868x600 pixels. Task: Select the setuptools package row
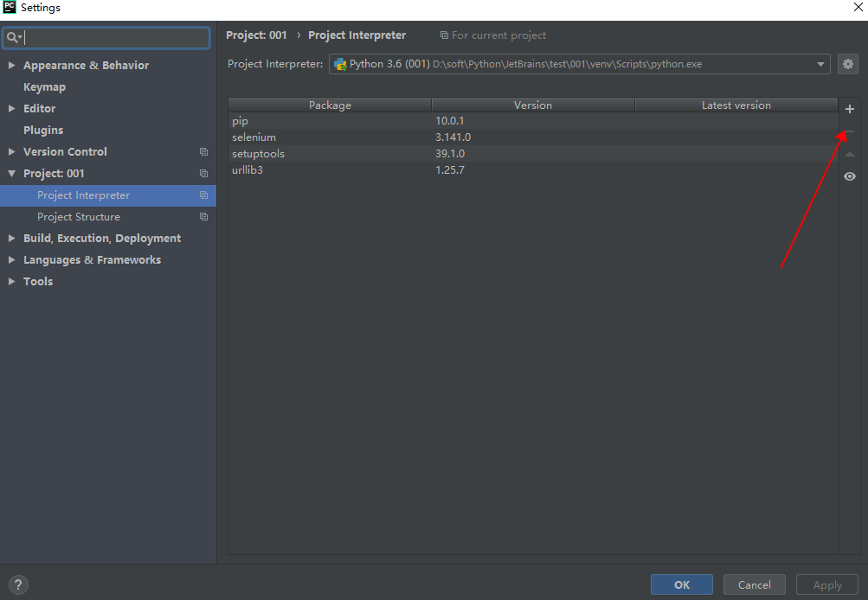click(x=533, y=154)
